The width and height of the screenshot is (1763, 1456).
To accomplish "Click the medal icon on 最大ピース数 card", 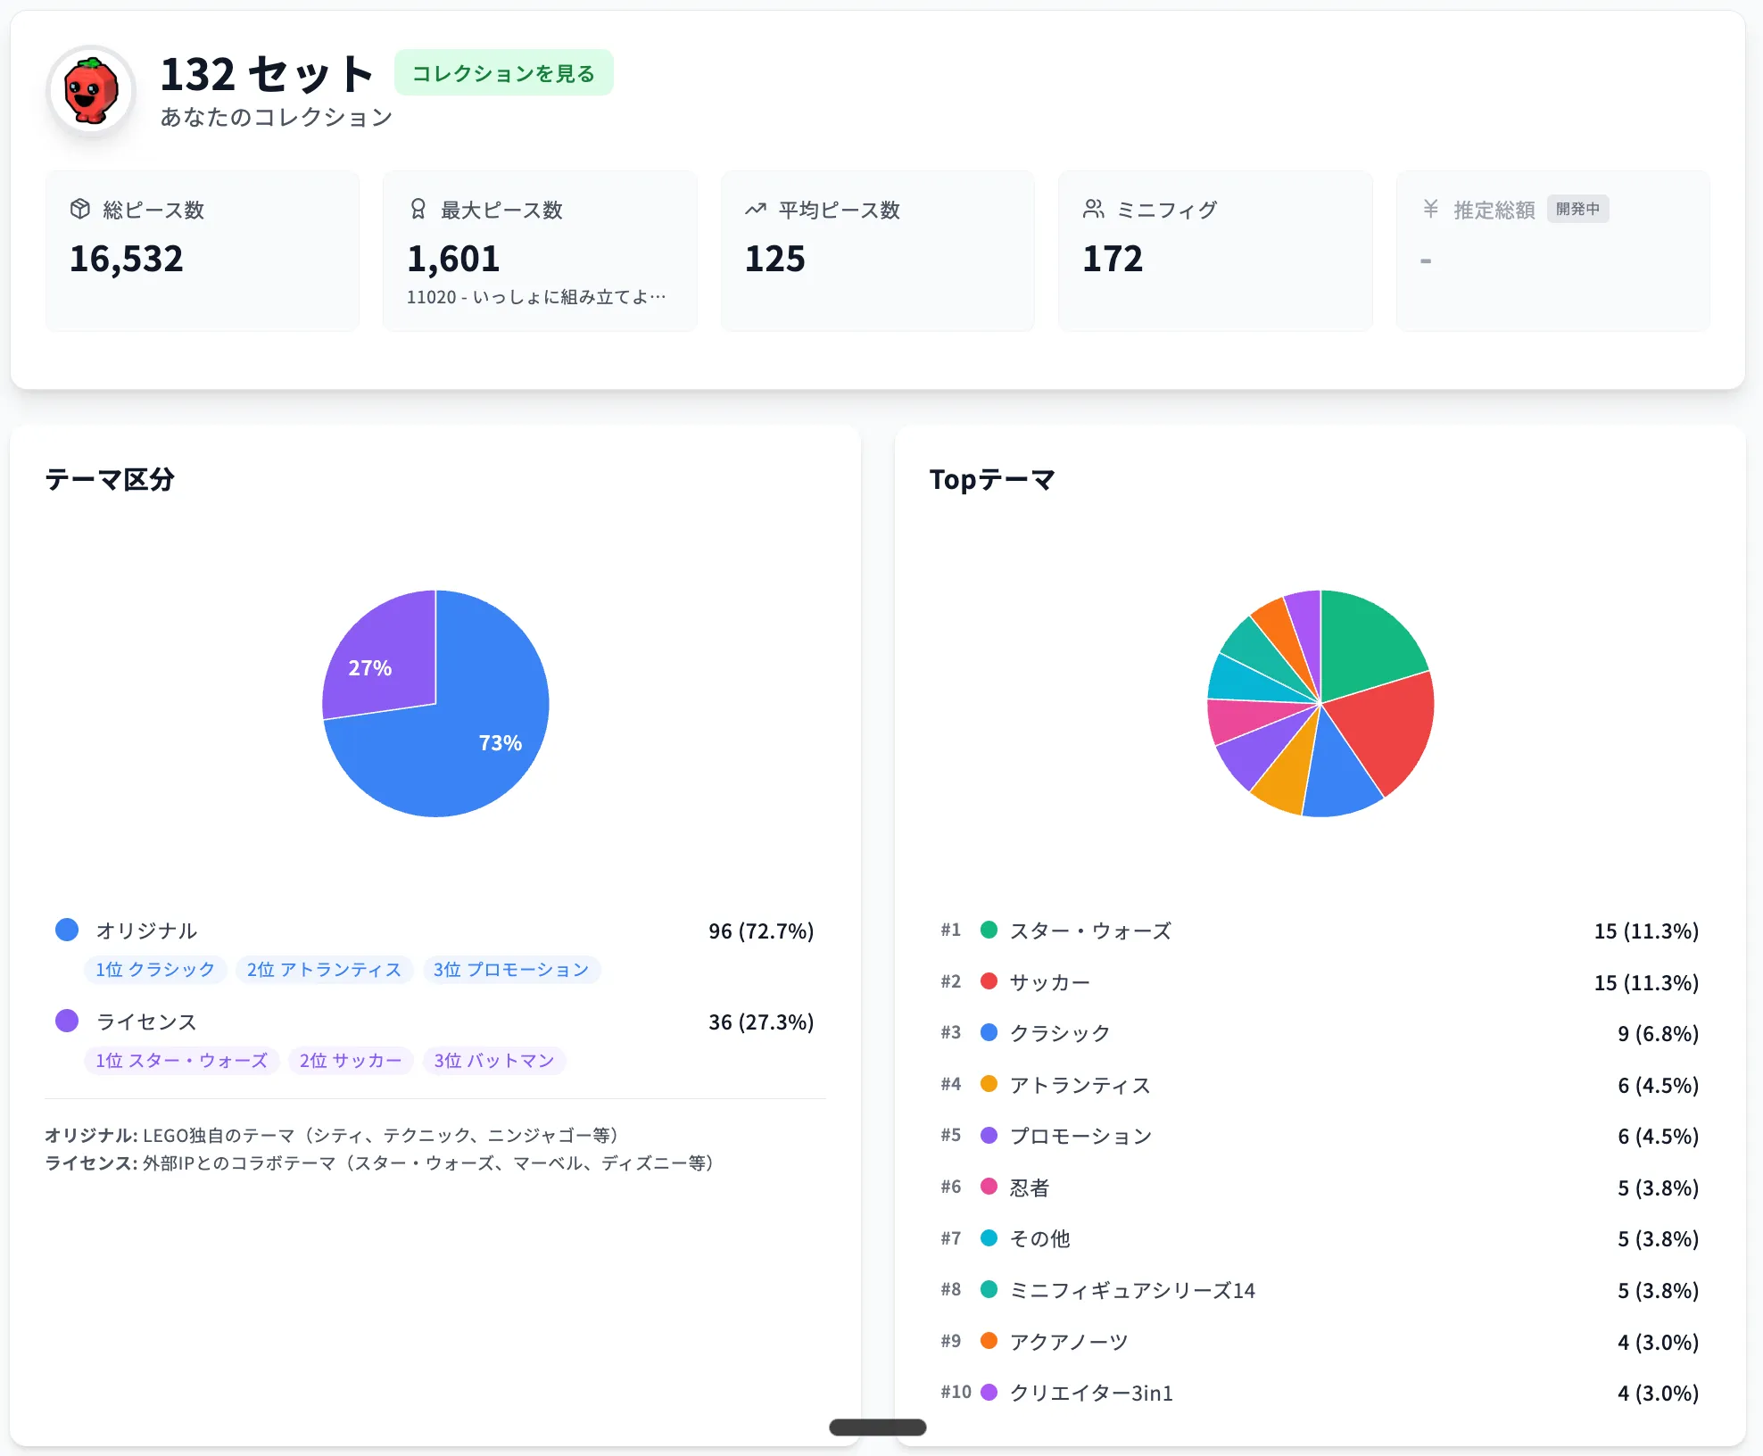I will tap(418, 209).
